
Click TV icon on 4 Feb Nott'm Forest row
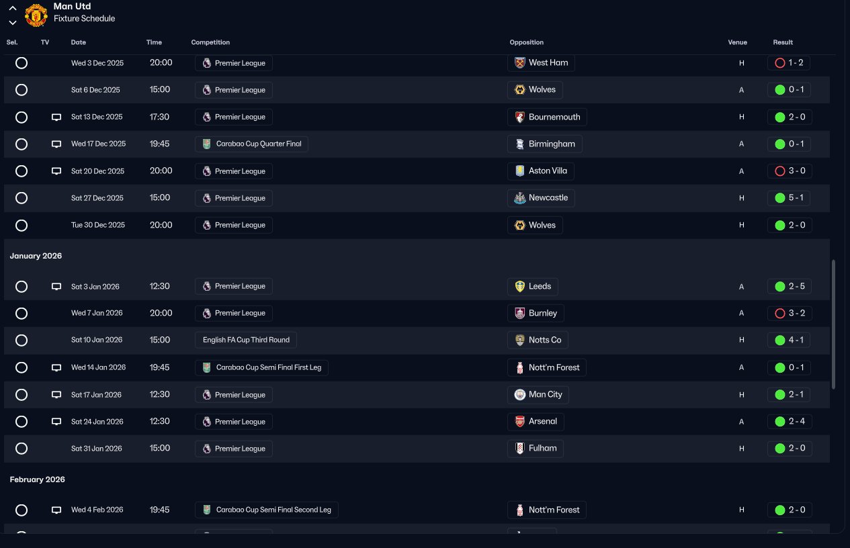(x=56, y=510)
